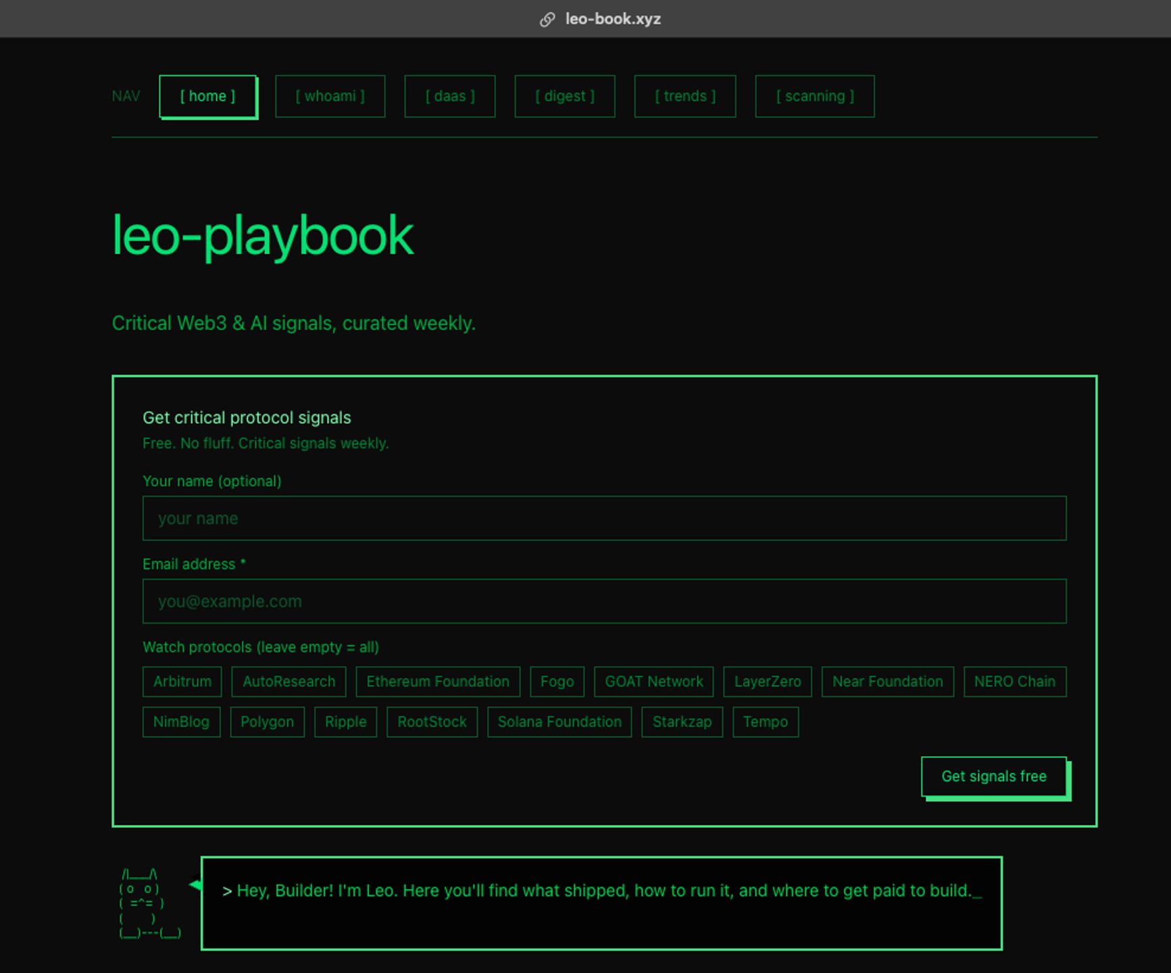This screenshot has width=1171, height=973.
Task: Toggle the Arbitrum protocol chip
Action: point(182,682)
